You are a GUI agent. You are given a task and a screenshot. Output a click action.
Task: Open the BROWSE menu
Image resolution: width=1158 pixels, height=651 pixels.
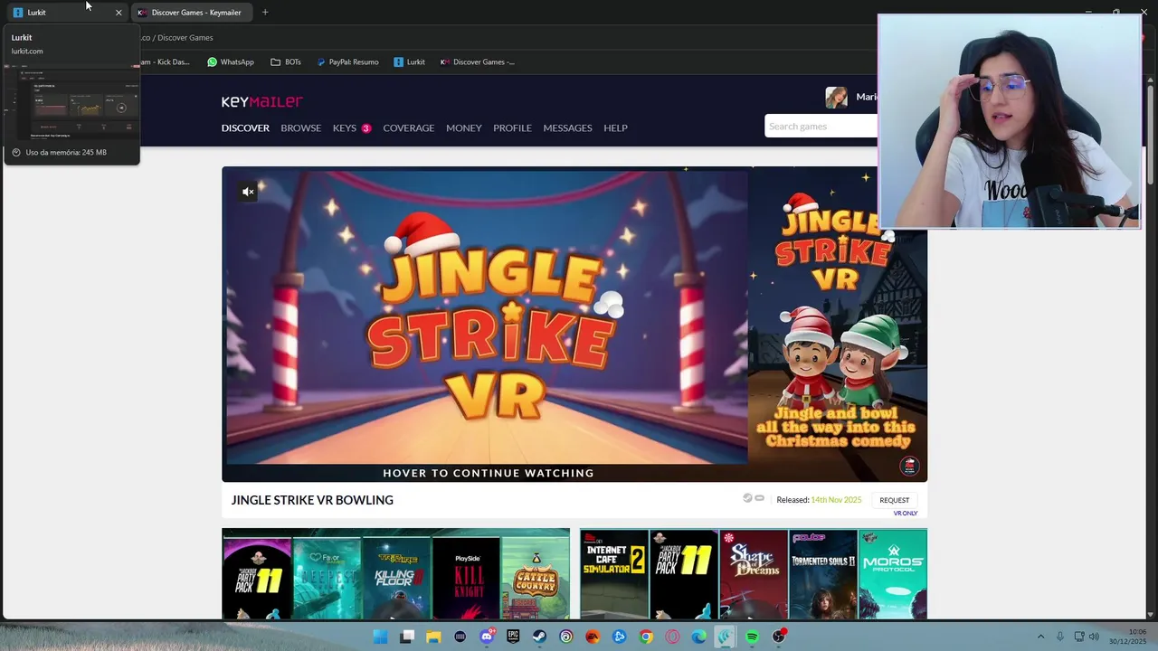pos(300,127)
